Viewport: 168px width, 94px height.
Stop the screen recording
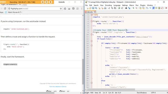point(51,2)
